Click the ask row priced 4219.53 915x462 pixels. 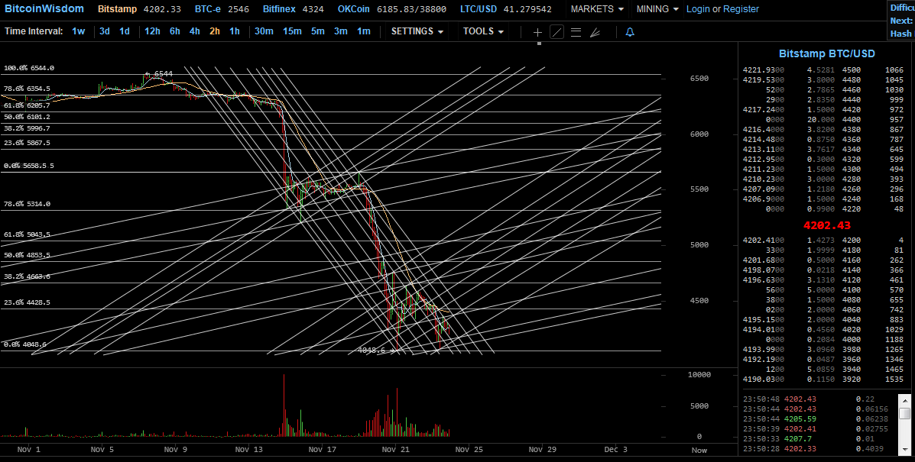tap(823, 80)
